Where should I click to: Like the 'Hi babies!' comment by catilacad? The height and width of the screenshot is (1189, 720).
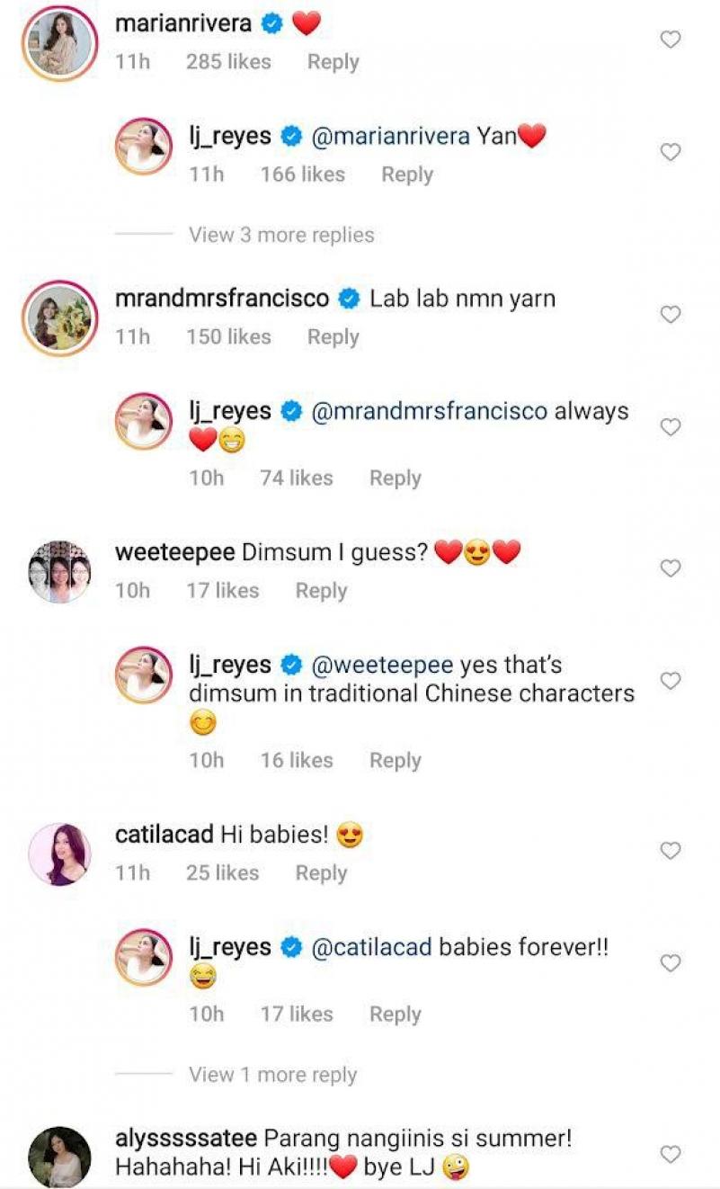[x=671, y=850]
